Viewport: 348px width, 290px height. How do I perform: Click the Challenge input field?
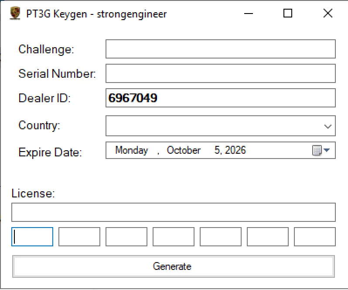[220, 49]
